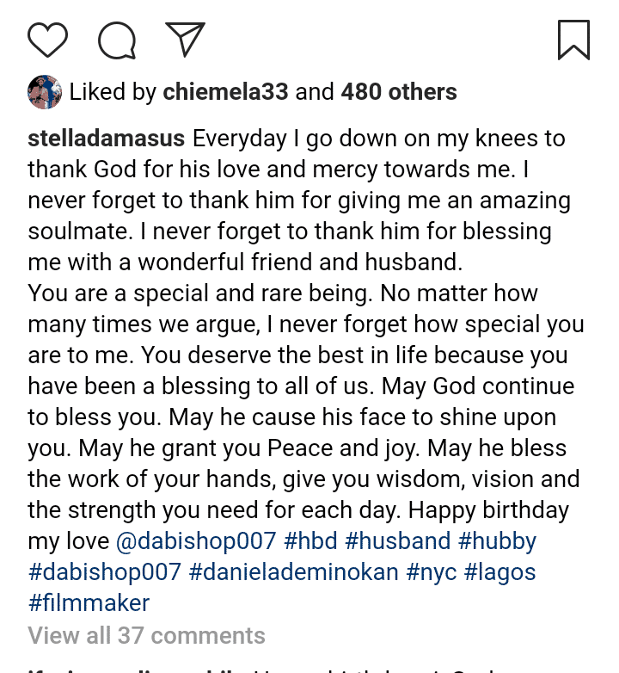The width and height of the screenshot is (619, 673).
Task: Save post with the bookmark icon
Action: tap(573, 40)
